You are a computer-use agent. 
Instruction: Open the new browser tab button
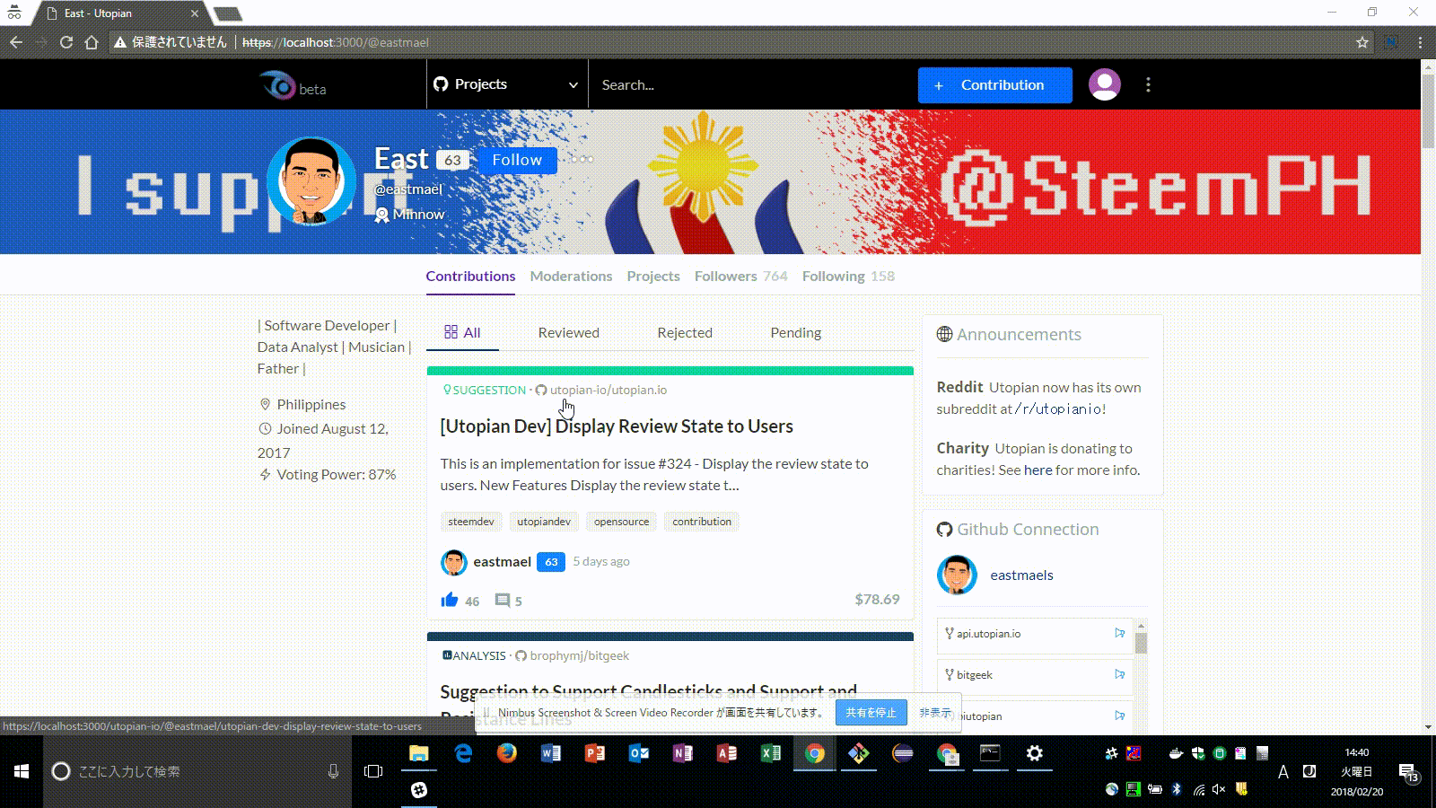coord(228,13)
